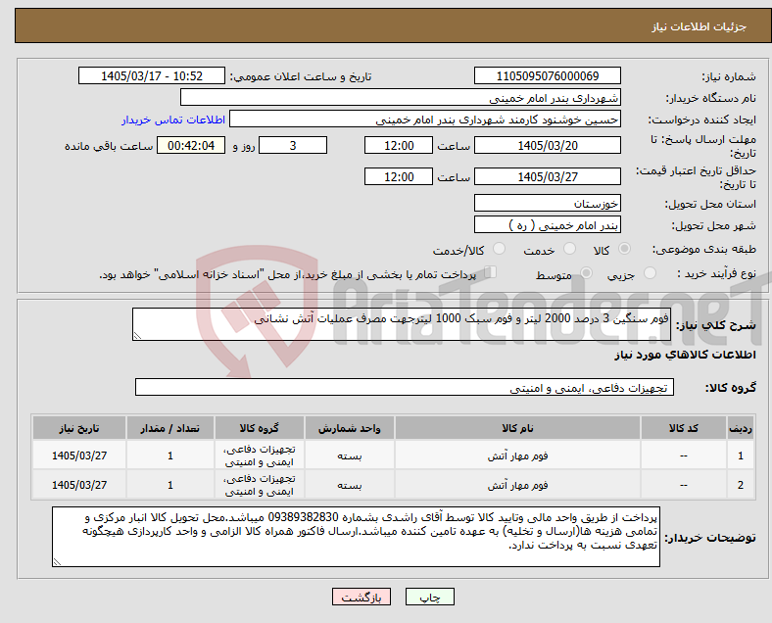The height and width of the screenshot is (623, 772).
Task: Toggle اسناد خزانه اسلامی payment checkbox
Action: (491, 272)
